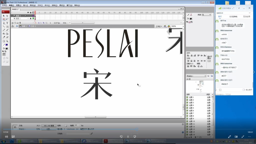Choose the Paint Bucket tool
Screen dimensions: 256x144
(x=7, y=34)
